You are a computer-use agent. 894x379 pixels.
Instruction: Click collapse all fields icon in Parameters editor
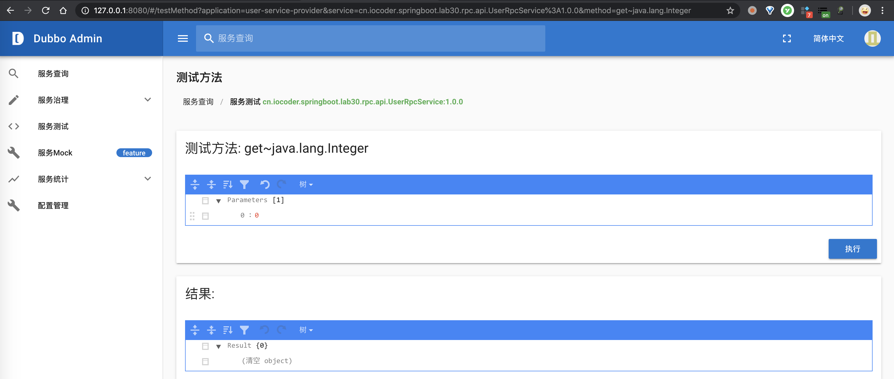pos(211,184)
